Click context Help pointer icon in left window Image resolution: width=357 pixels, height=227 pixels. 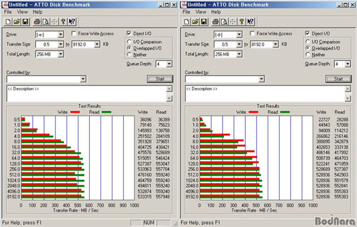[x=72, y=21]
